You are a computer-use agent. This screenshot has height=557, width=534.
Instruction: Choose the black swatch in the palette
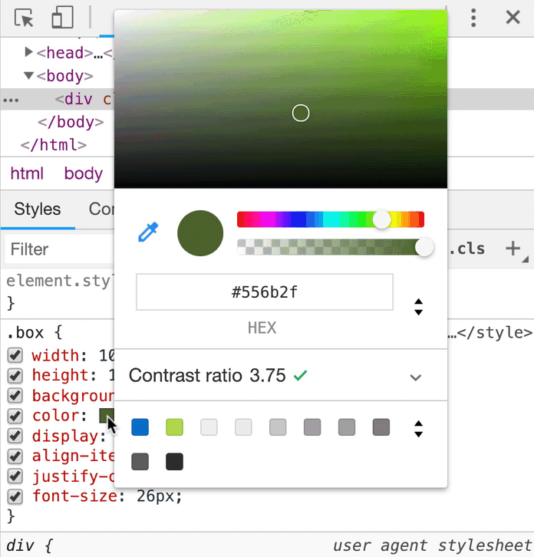[174, 462]
